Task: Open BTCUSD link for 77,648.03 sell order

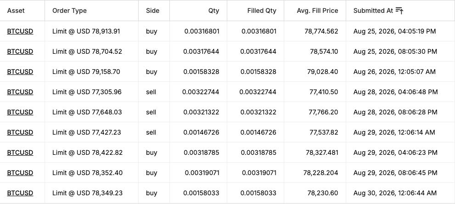Action: [x=20, y=112]
